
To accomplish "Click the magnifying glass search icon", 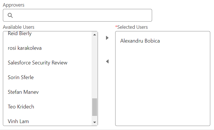I will [x=10, y=15].
